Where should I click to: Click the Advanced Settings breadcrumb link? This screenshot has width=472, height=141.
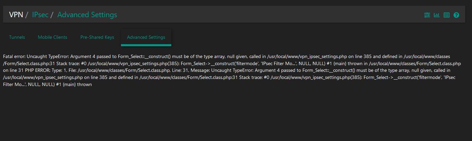(x=87, y=15)
